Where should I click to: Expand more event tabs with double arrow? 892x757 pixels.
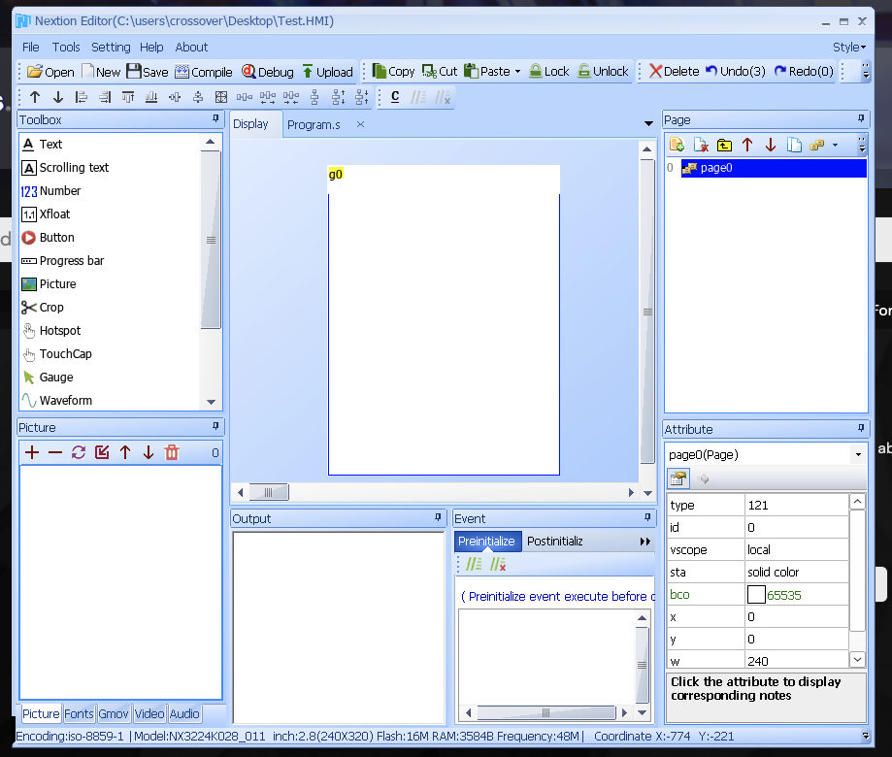tap(644, 542)
